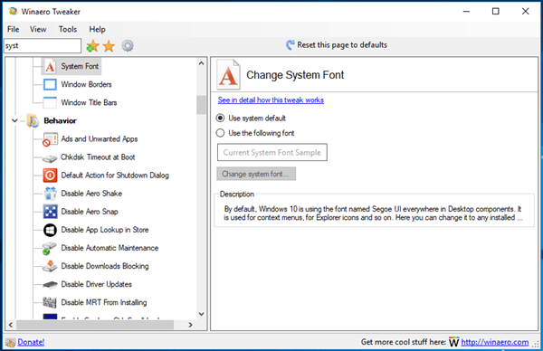Open the View menu
Viewport: 543px width, 351px height.
coord(38,30)
